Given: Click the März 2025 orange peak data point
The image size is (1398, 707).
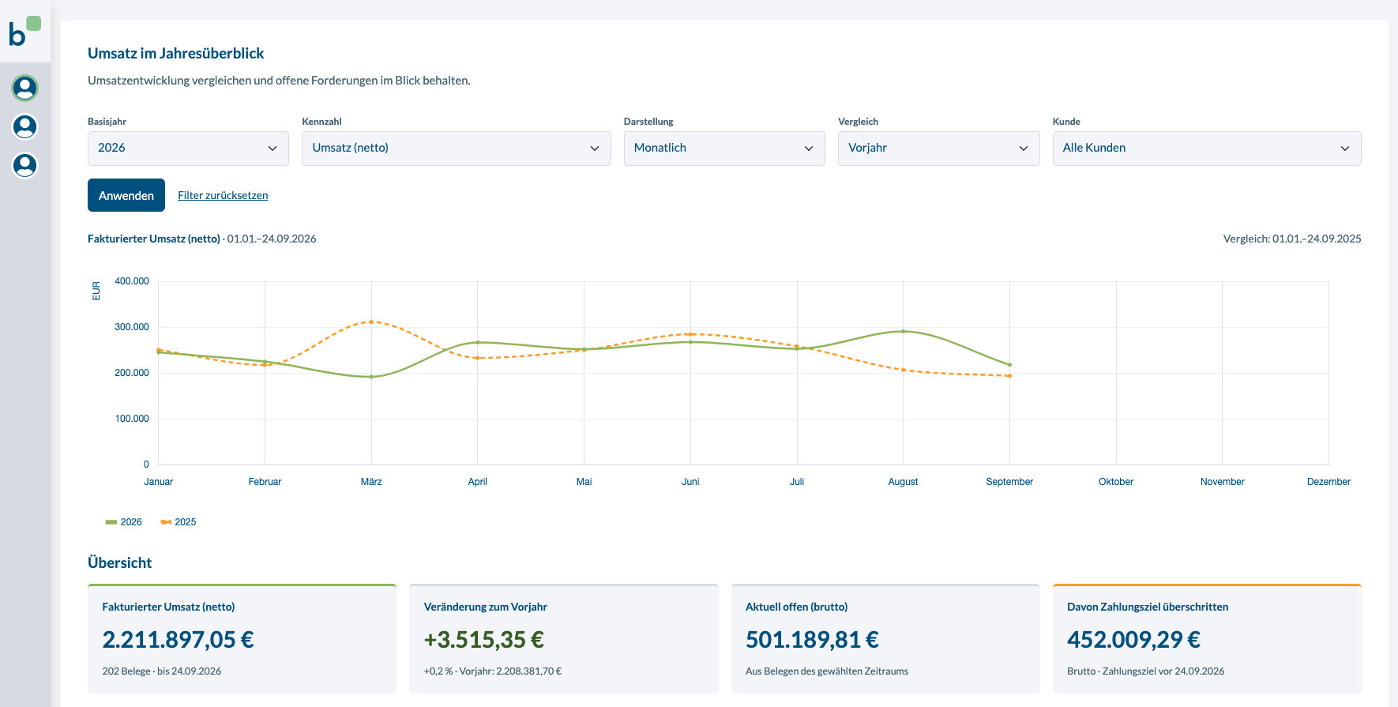Looking at the screenshot, I should click(x=371, y=322).
